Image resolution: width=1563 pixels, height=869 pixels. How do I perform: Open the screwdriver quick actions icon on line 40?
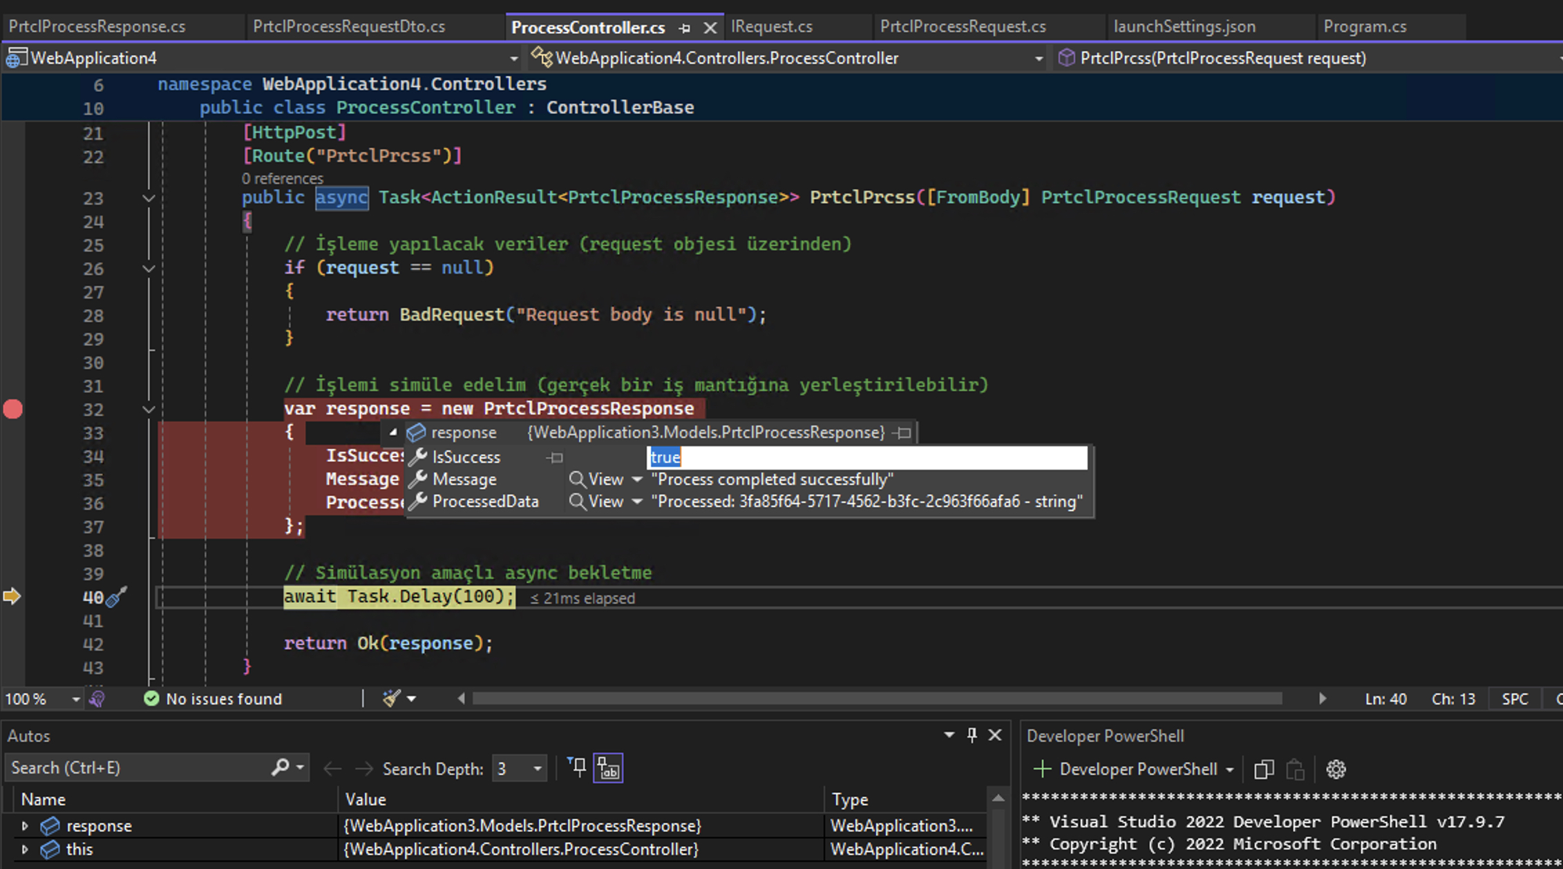click(x=116, y=596)
